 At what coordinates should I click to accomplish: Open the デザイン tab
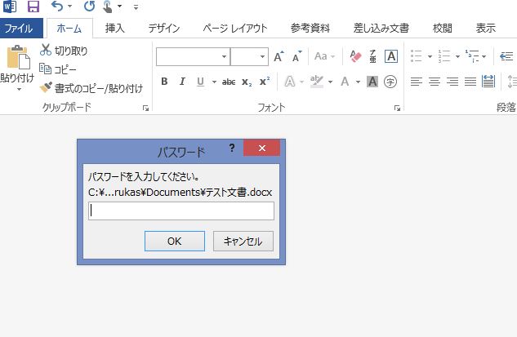point(164,29)
